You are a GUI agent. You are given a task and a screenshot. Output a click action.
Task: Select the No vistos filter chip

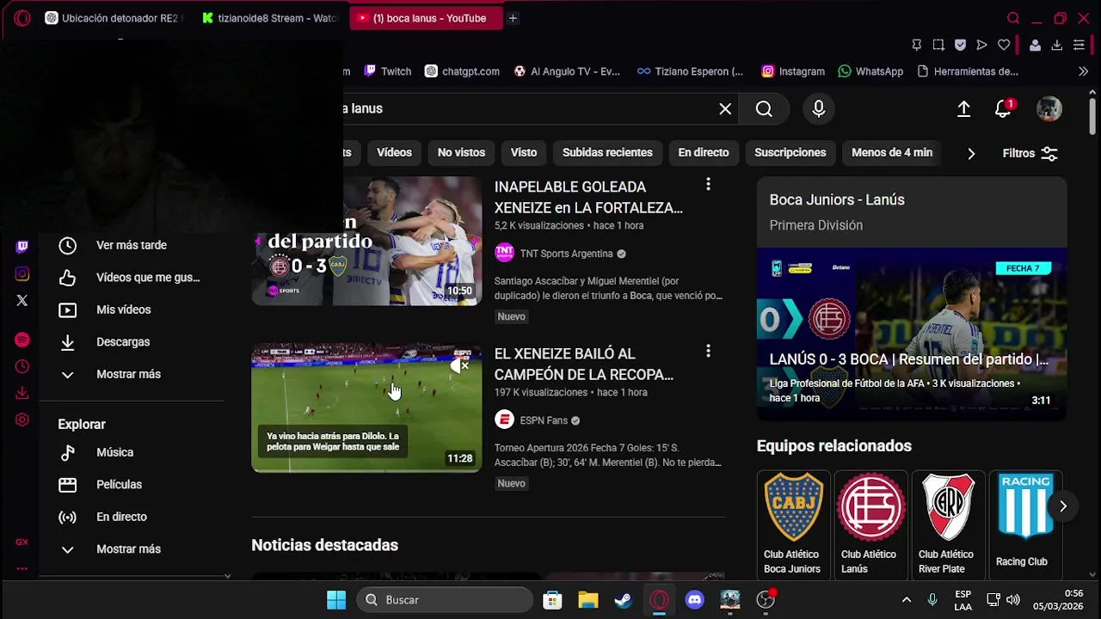click(x=461, y=153)
